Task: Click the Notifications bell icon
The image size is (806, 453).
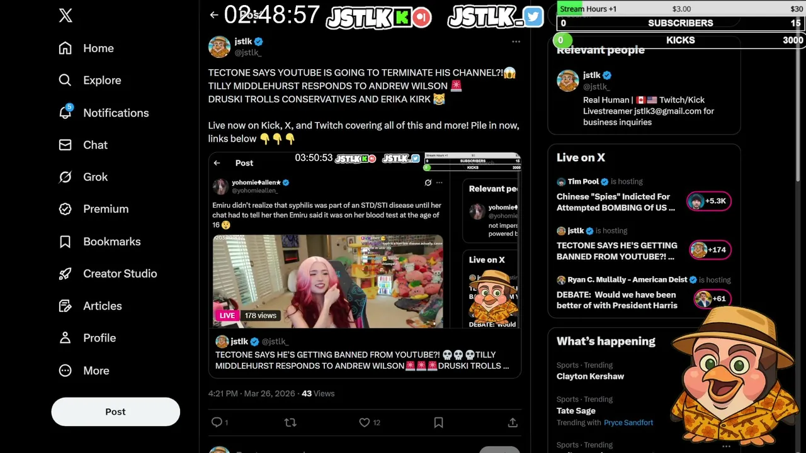Action: point(65,113)
